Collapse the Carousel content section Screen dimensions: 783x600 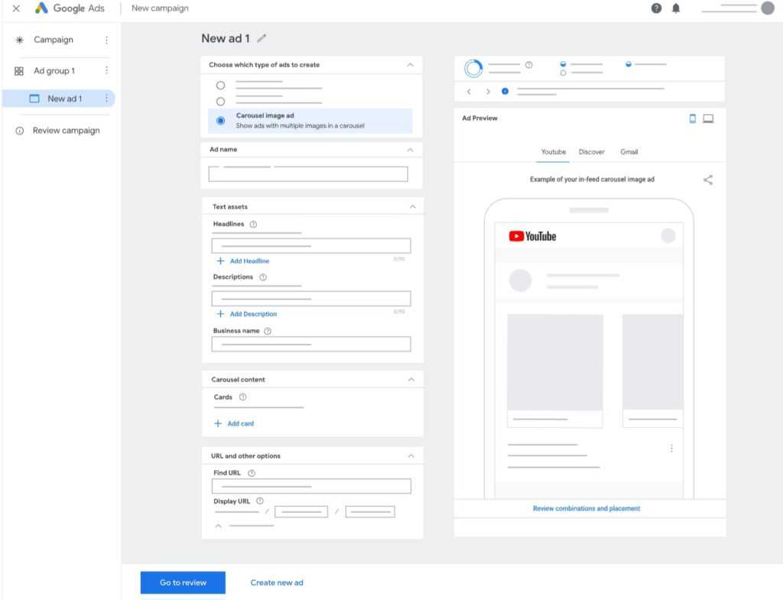coord(411,379)
